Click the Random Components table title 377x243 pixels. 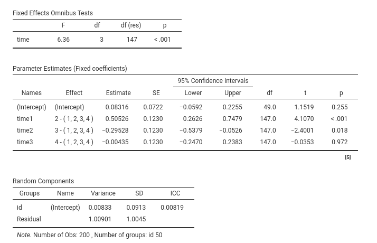43,181
